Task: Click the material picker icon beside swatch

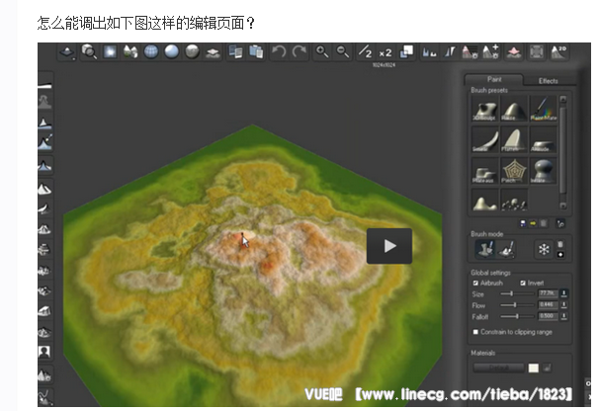Action: pos(548,368)
